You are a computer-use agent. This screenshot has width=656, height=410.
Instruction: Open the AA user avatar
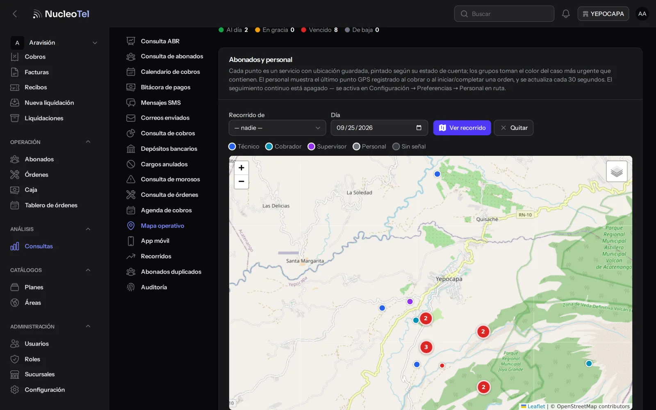point(642,14)
